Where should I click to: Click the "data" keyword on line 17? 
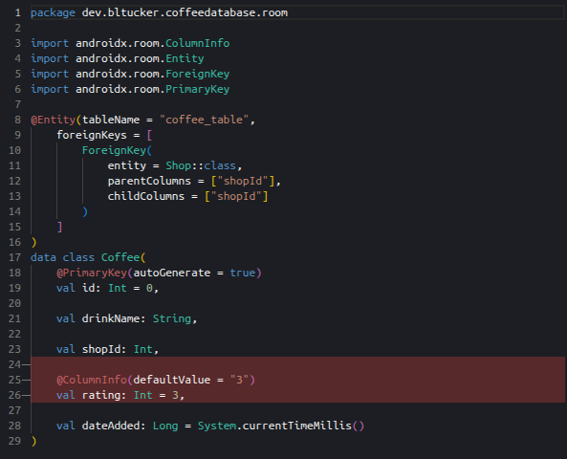click(43, 257)
